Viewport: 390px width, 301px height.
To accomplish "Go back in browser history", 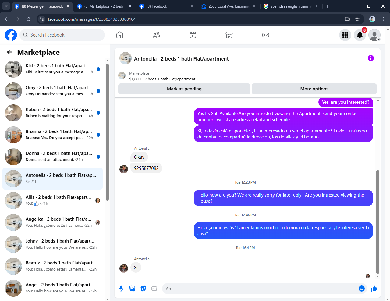I will pos(7,19).
